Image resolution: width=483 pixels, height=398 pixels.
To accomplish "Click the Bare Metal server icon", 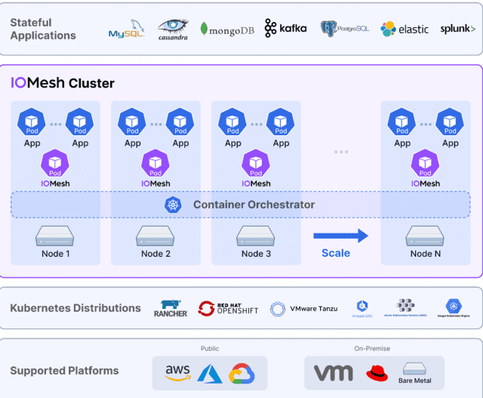I will (414, 369).
